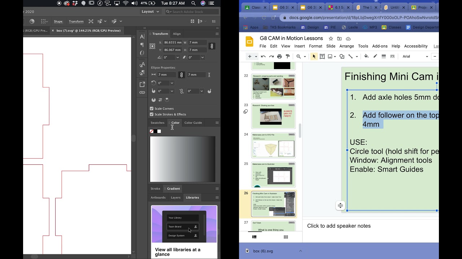The image size is (462, 259).
Task: Open the Character Styles panel icon
Action: point(142,65)
